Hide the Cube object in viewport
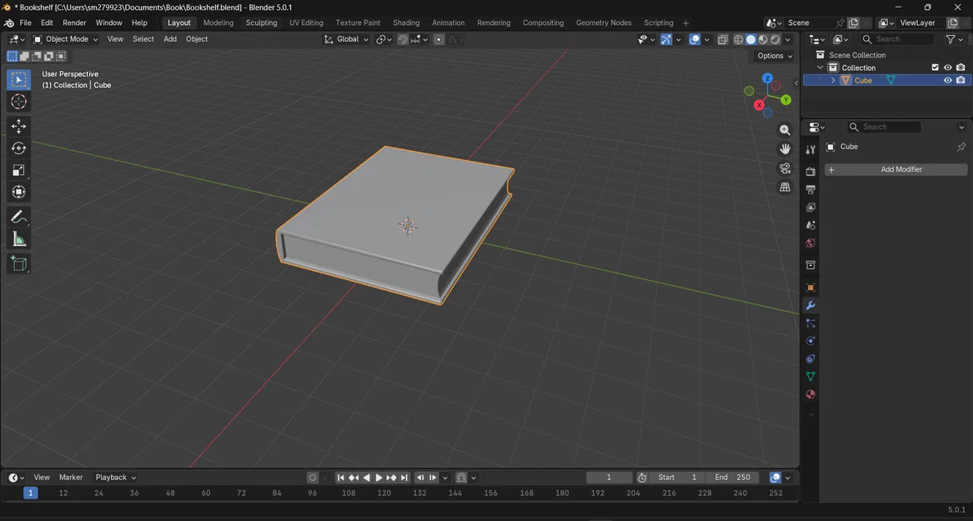 (x=947, y=81)
